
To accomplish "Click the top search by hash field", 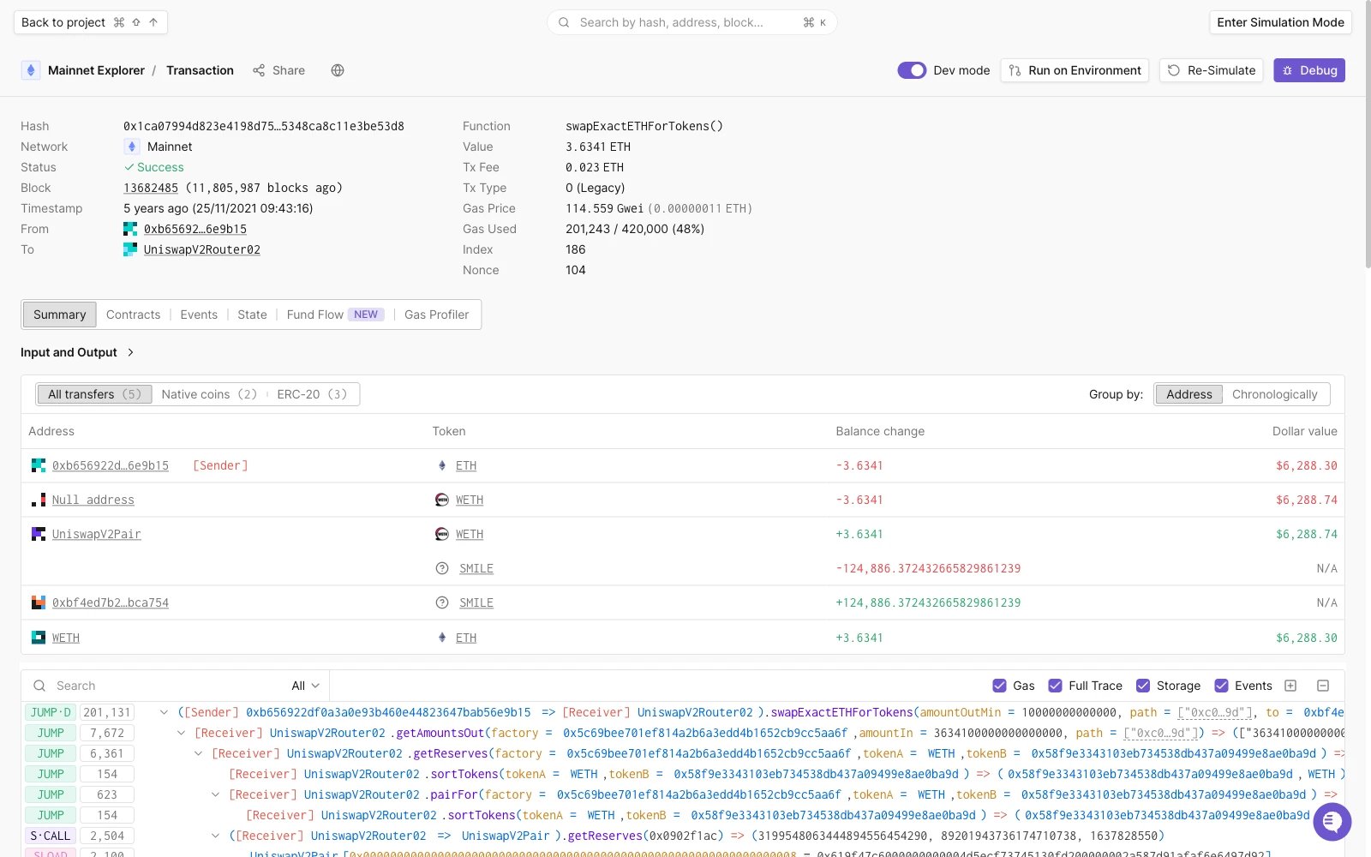I will (692, 22).
